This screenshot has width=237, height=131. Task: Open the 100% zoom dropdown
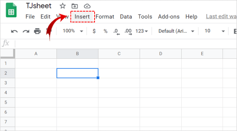point(73,31)
